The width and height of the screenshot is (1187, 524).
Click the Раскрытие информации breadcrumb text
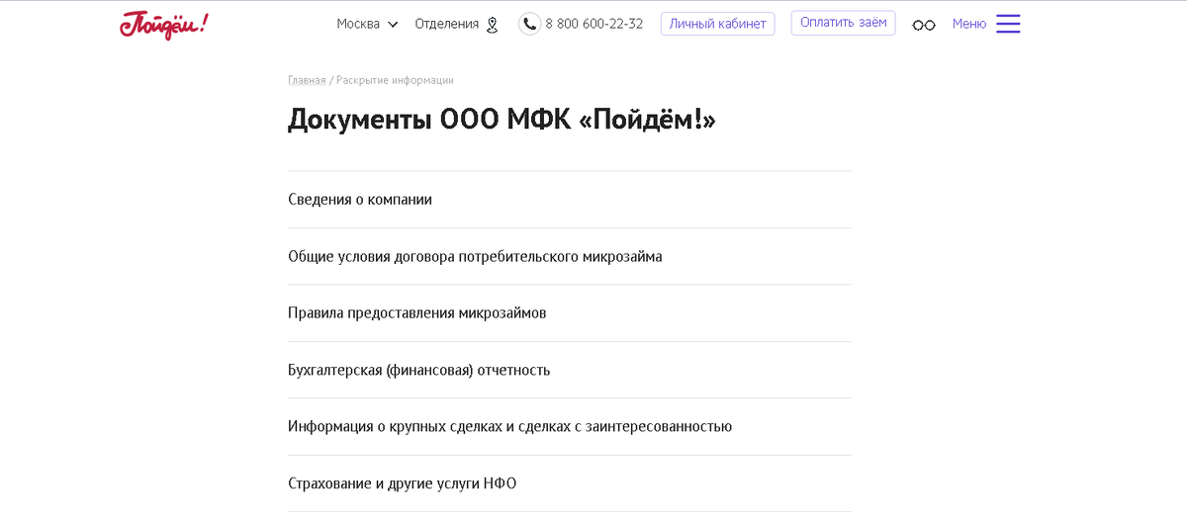395,80
